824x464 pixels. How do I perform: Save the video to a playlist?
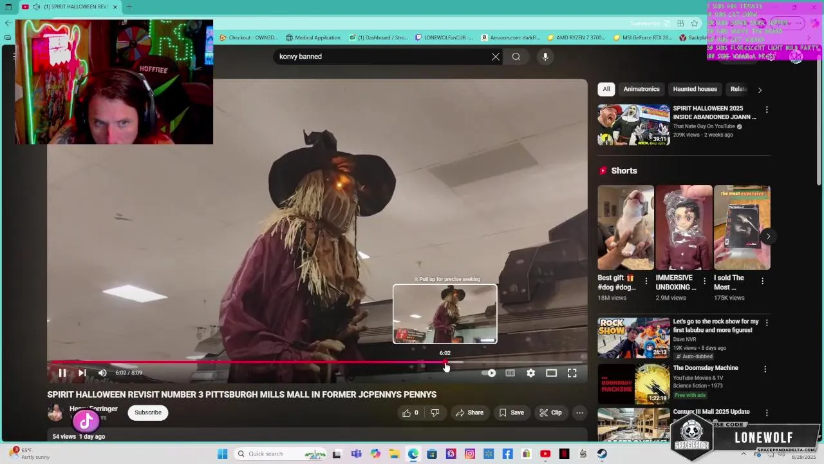[511, 412]
